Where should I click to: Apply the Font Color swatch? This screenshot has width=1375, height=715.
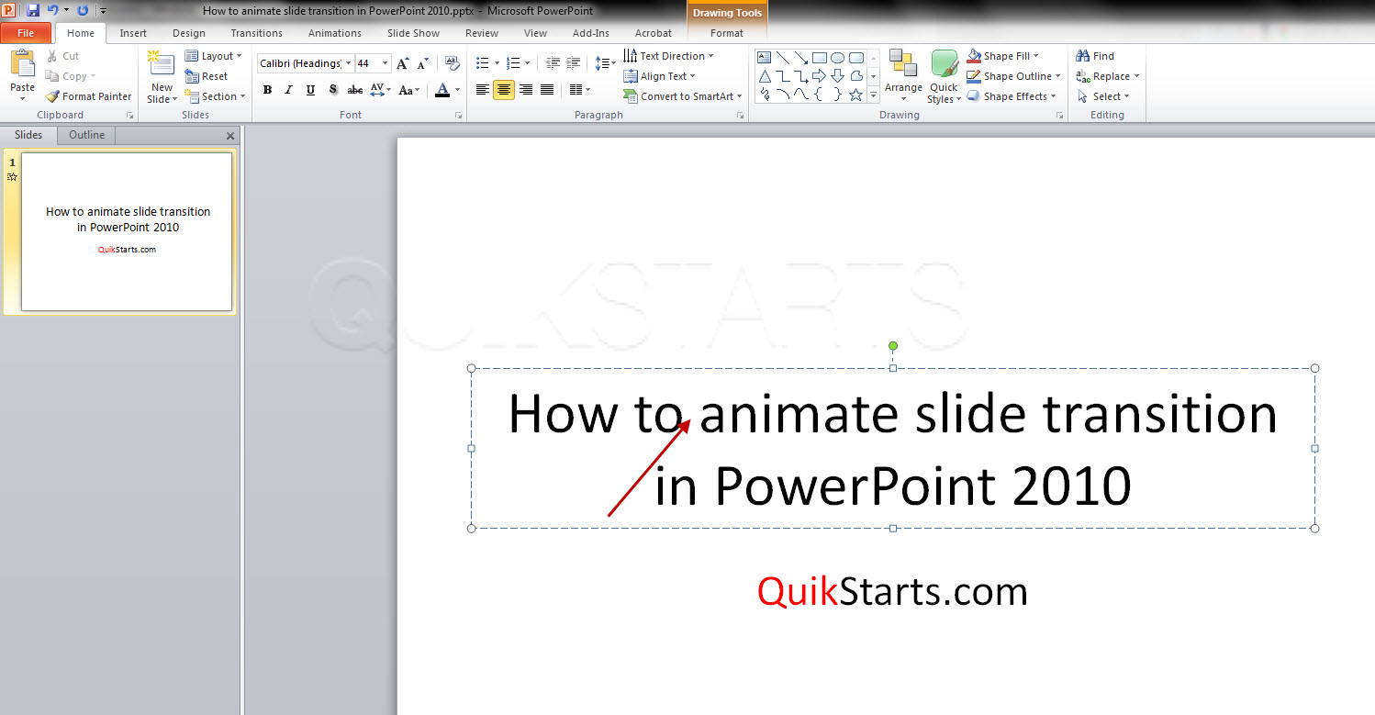point(442,90)
